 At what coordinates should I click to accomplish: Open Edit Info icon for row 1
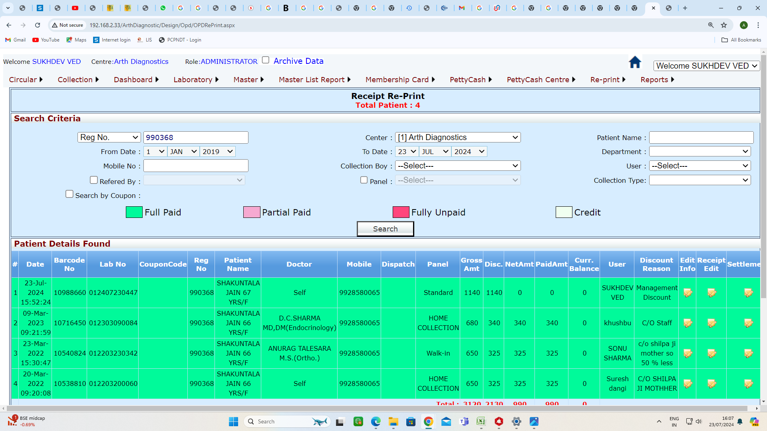[688, 293]
